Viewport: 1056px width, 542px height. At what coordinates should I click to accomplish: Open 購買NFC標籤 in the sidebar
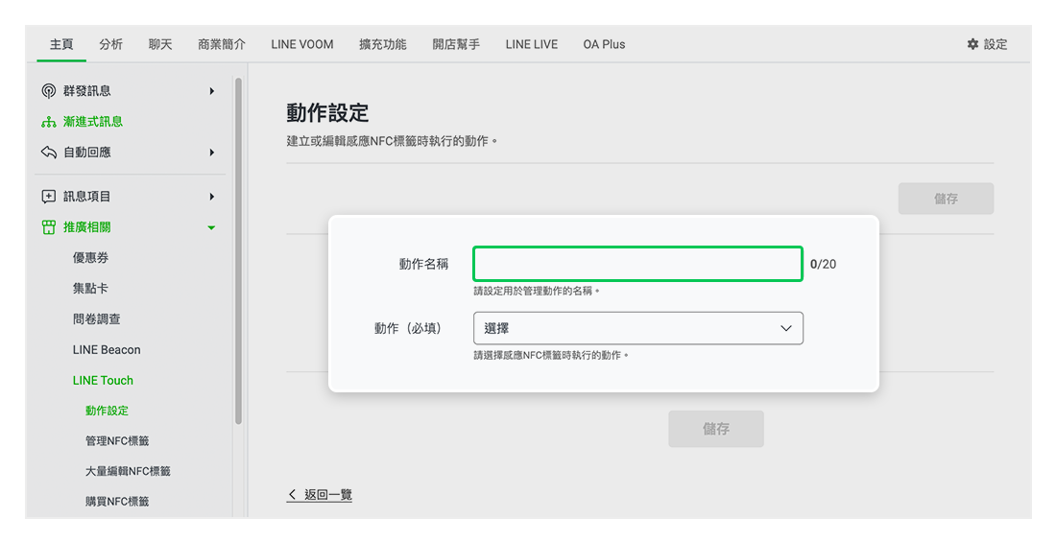click(117, 502)
